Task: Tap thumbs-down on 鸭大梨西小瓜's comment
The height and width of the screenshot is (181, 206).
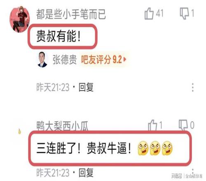Action: click(183, 125)
